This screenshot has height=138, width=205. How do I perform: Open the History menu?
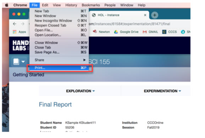pyautogui.click(x=71, y=5)
